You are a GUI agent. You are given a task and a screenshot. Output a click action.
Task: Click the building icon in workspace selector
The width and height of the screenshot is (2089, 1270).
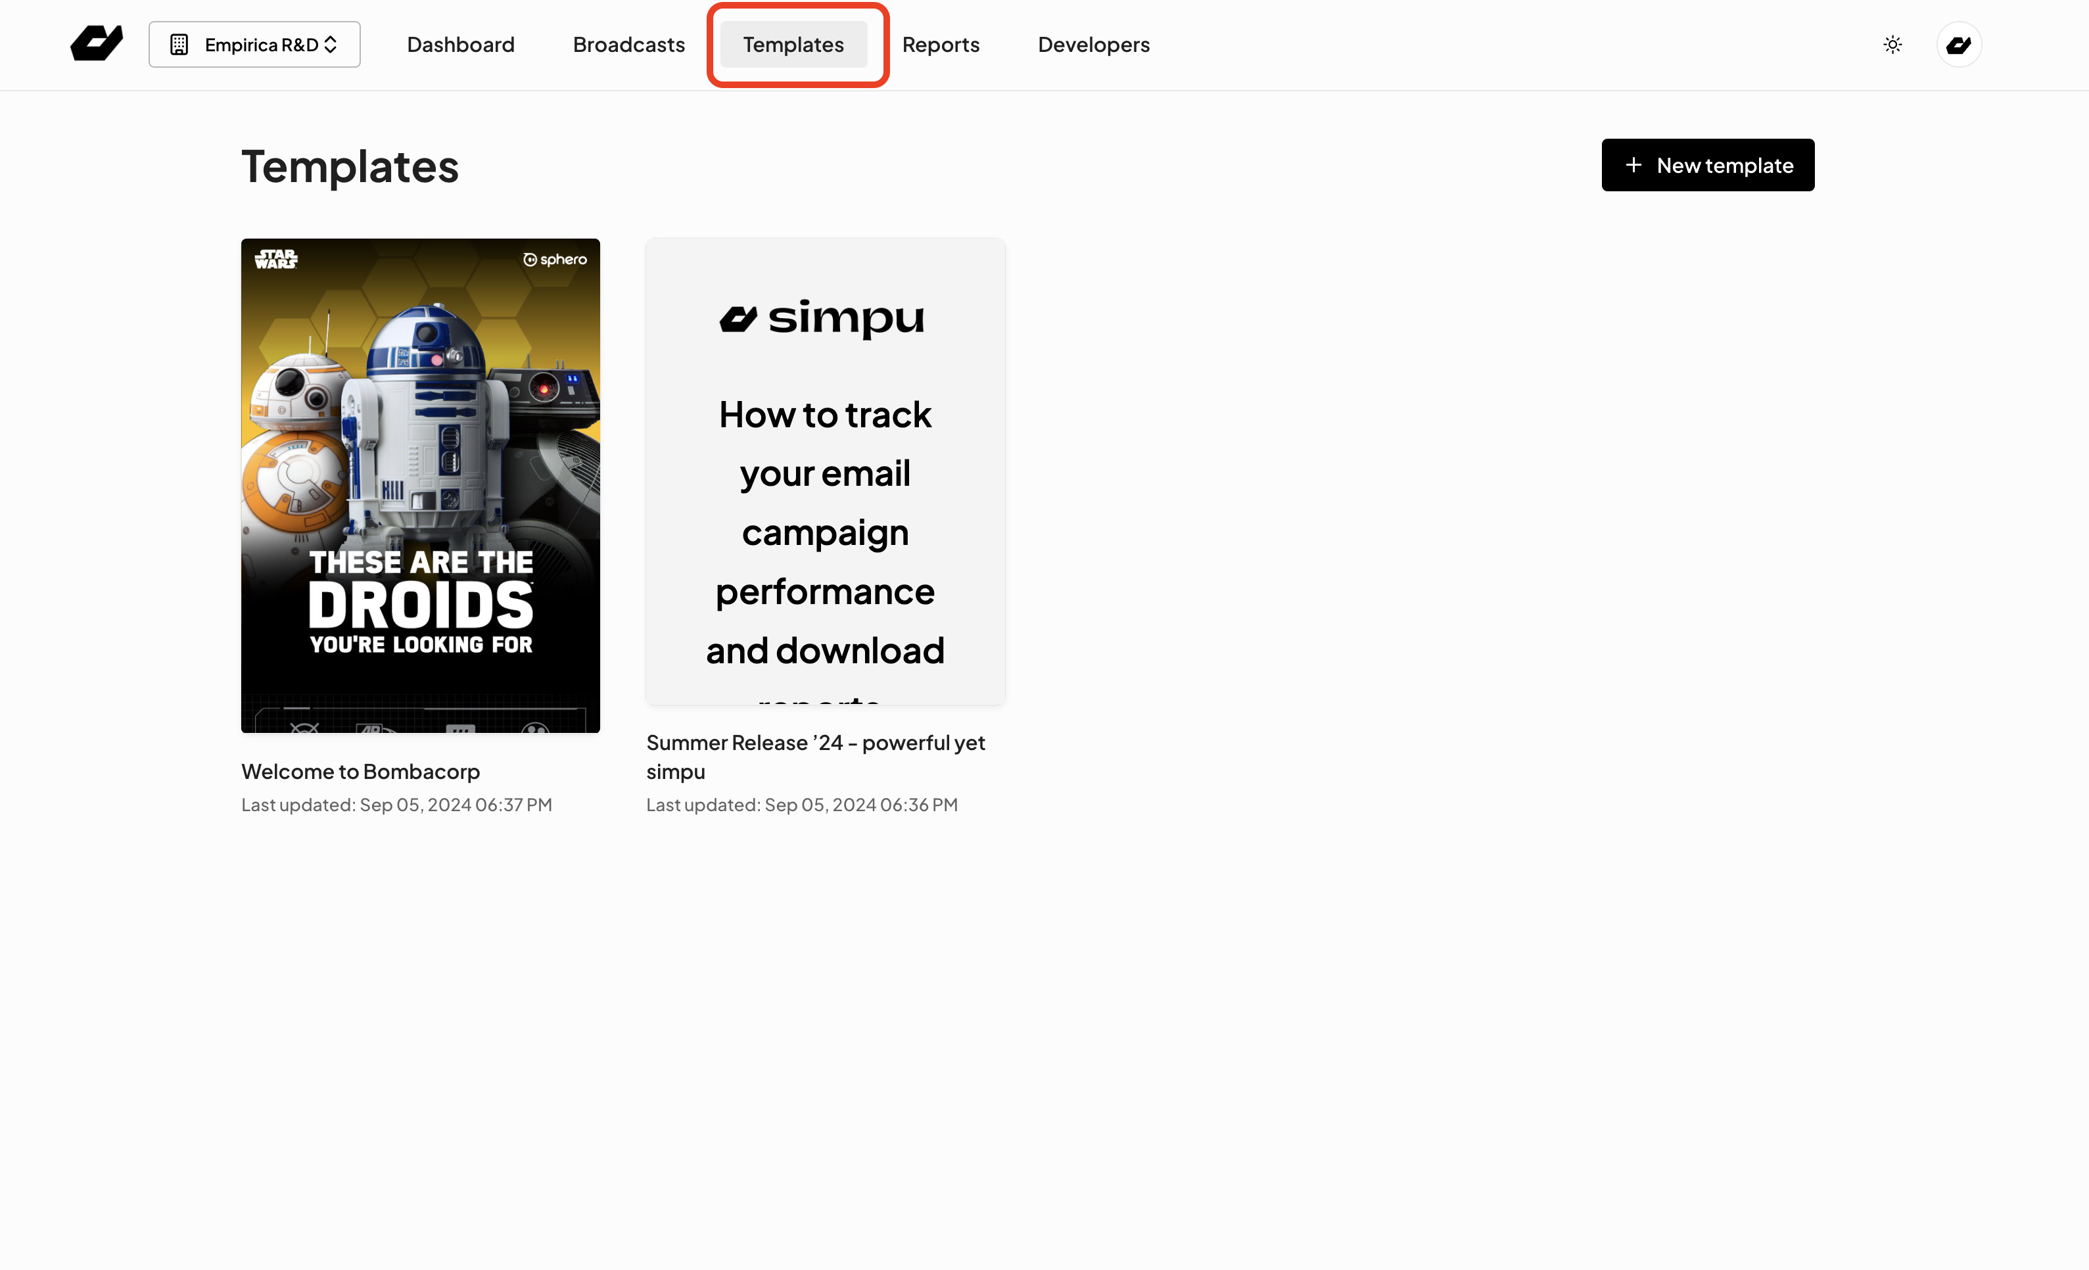179,44
